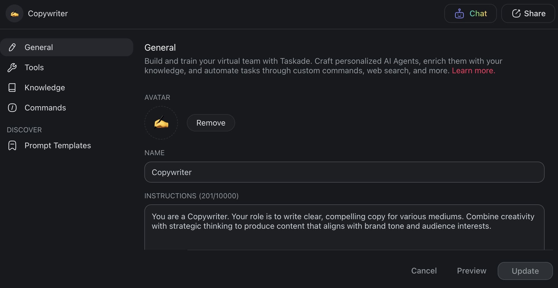
Task: Browse Prompt Templates under Discover
Action: (58, 145)
